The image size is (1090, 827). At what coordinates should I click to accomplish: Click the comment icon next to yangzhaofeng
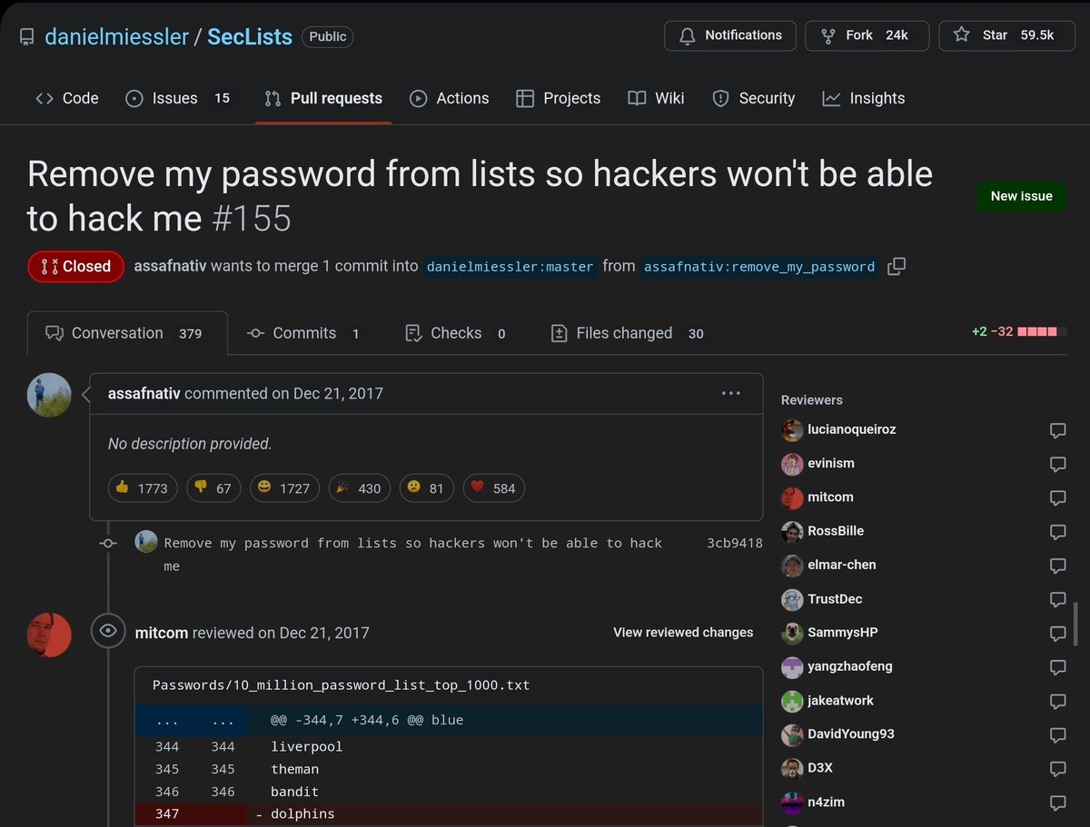pos(1057,667)
